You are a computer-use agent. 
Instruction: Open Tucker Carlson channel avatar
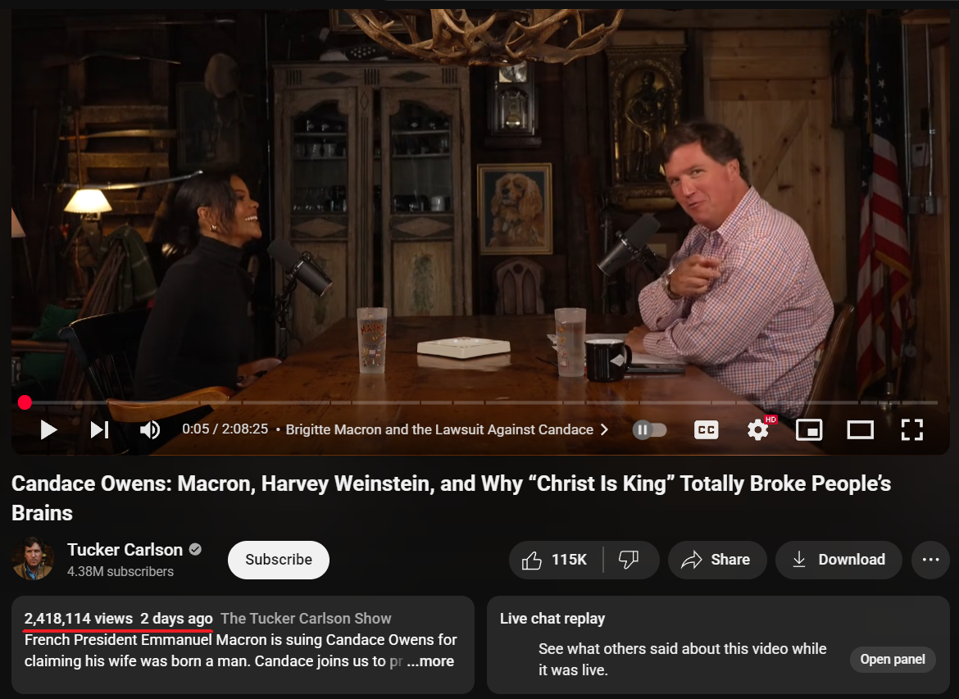[x=33, y=559]
